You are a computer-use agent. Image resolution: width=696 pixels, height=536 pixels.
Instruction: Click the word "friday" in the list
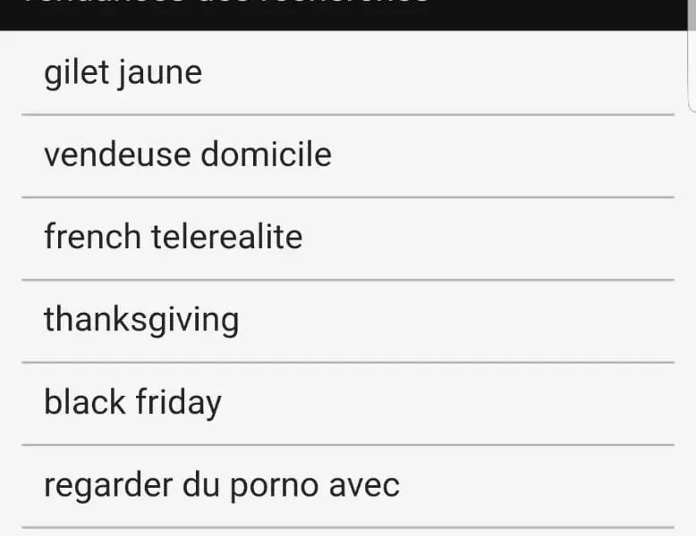(178, 404)
